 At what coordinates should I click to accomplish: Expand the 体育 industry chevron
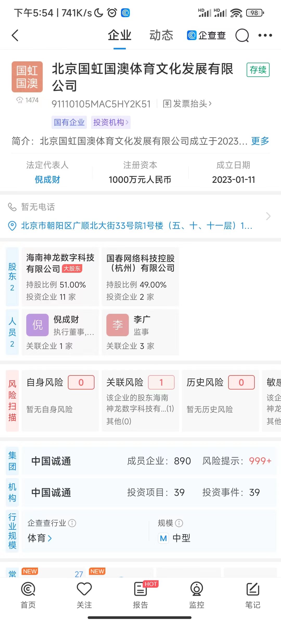tap(50, 538)
